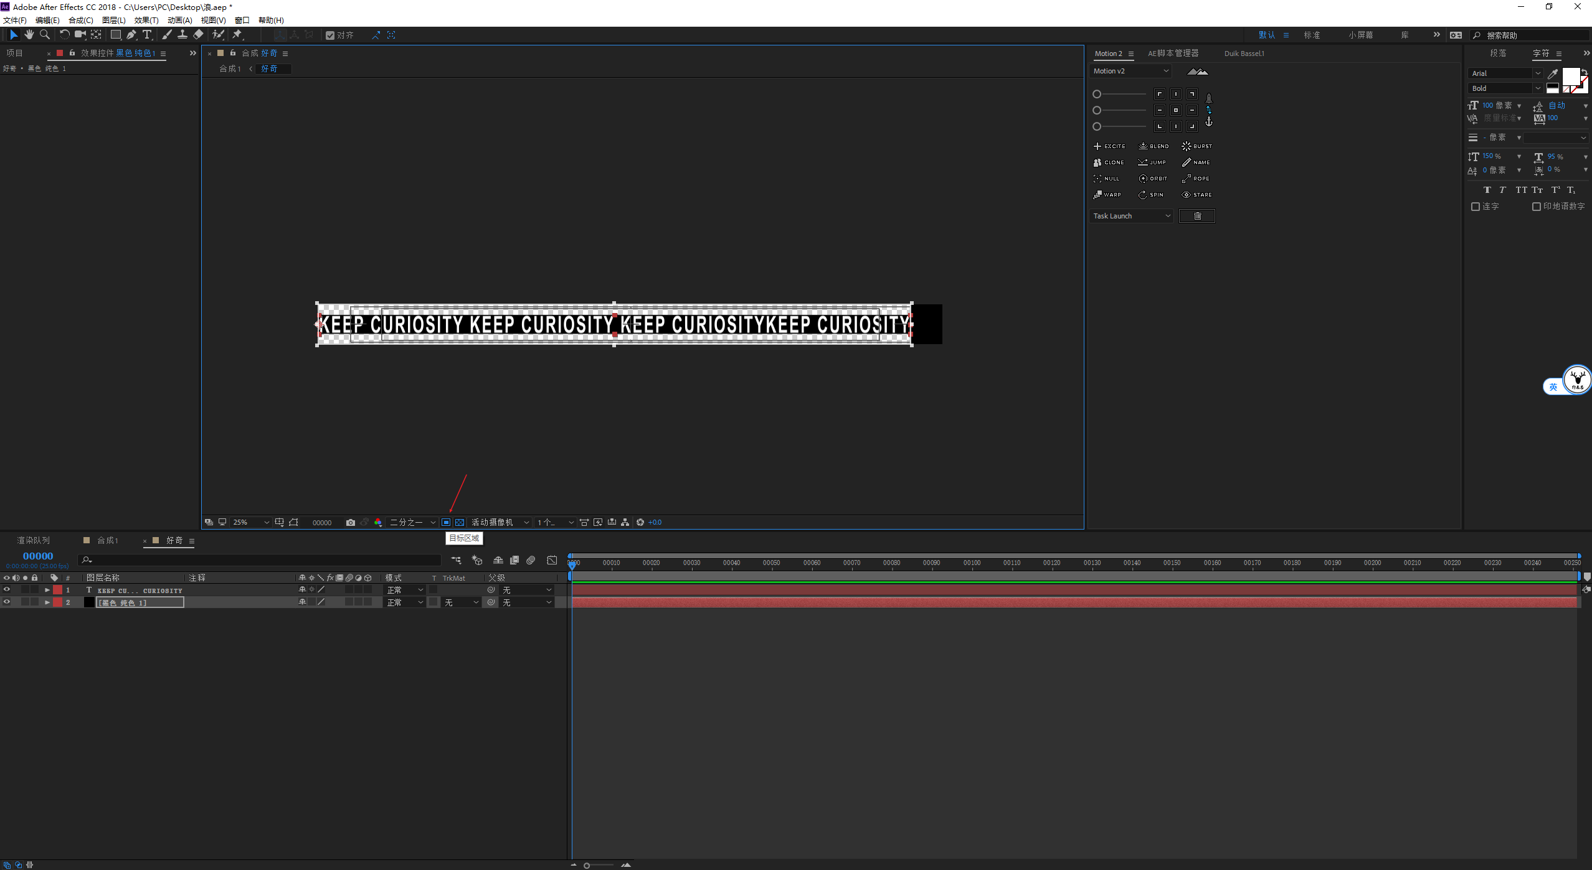1592x870 pixels.
Task: Enable the 连字 ligatures checkbox
Action: point(1476,207)
